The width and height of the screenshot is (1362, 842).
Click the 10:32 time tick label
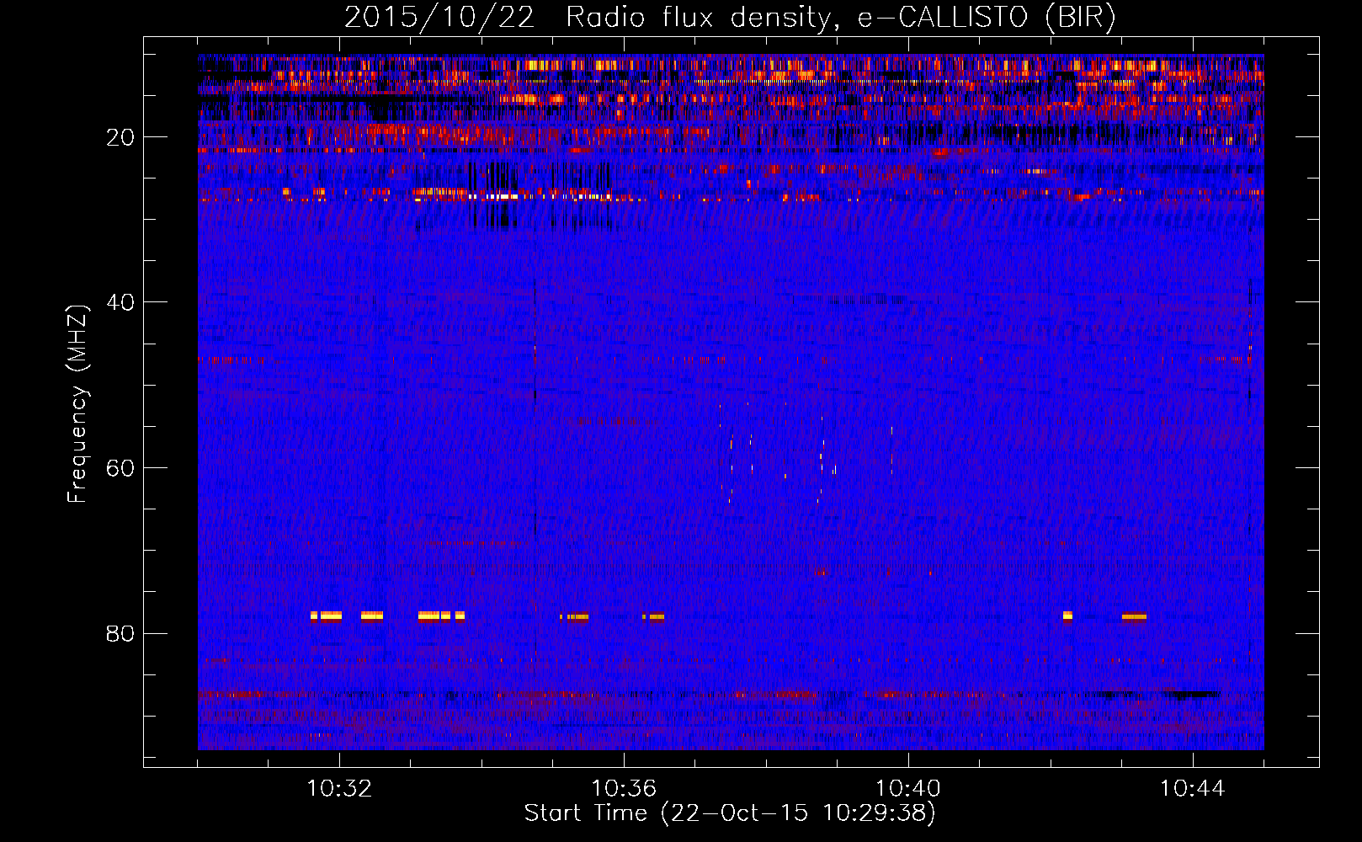pyautogui.click(x=339, y=789)
